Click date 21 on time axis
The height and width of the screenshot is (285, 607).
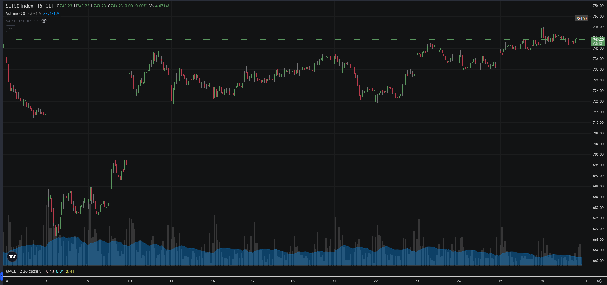point(334,281)
